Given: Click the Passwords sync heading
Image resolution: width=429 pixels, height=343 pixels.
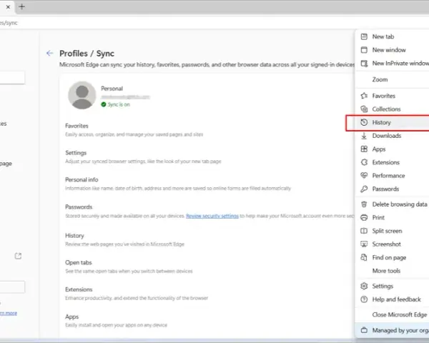Looking at the screenshot, I should 79,207.
